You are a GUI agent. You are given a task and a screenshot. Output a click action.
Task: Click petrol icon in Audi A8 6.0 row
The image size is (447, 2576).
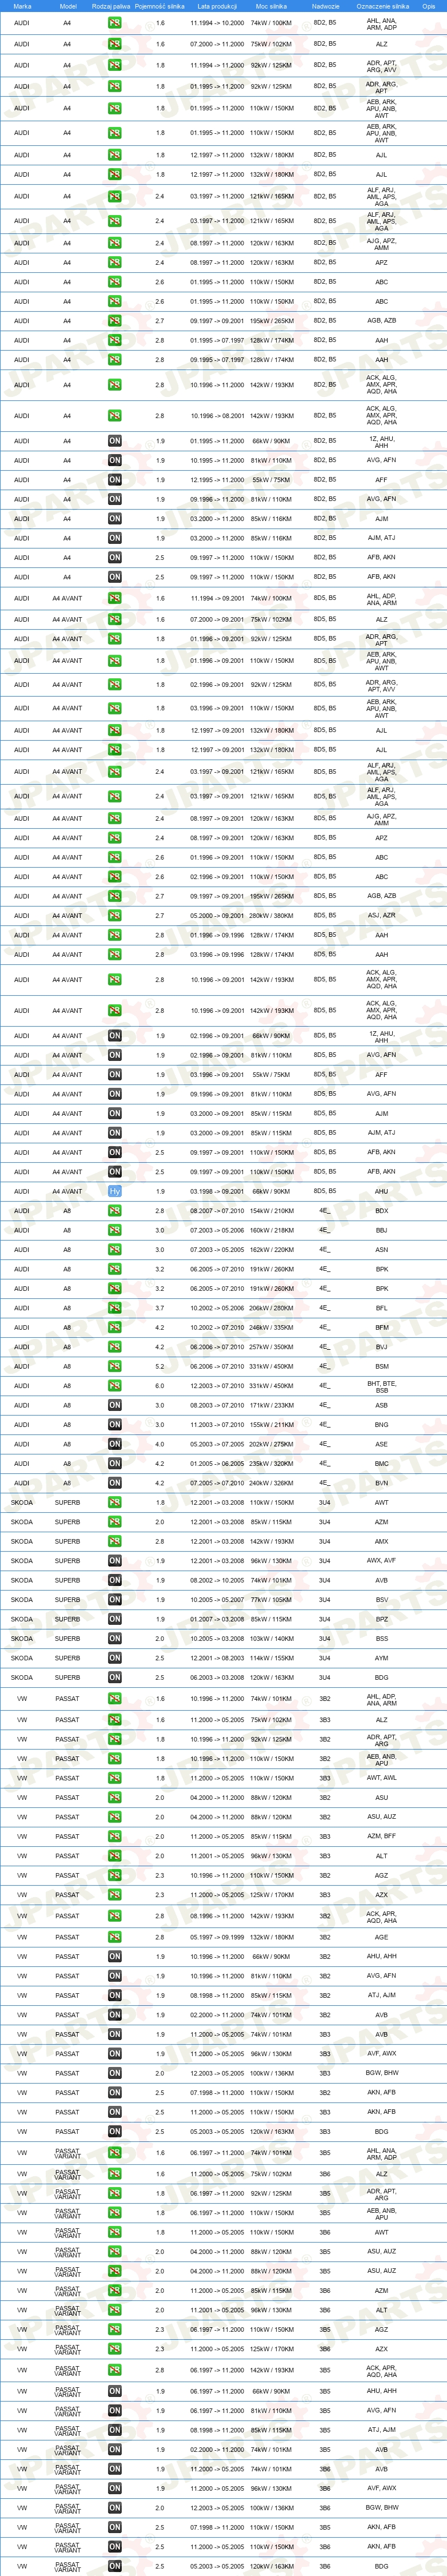tap(115, 1386)
